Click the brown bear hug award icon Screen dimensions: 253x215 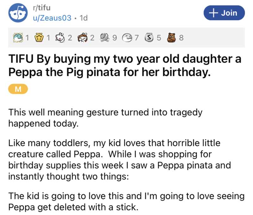(172, 39)
